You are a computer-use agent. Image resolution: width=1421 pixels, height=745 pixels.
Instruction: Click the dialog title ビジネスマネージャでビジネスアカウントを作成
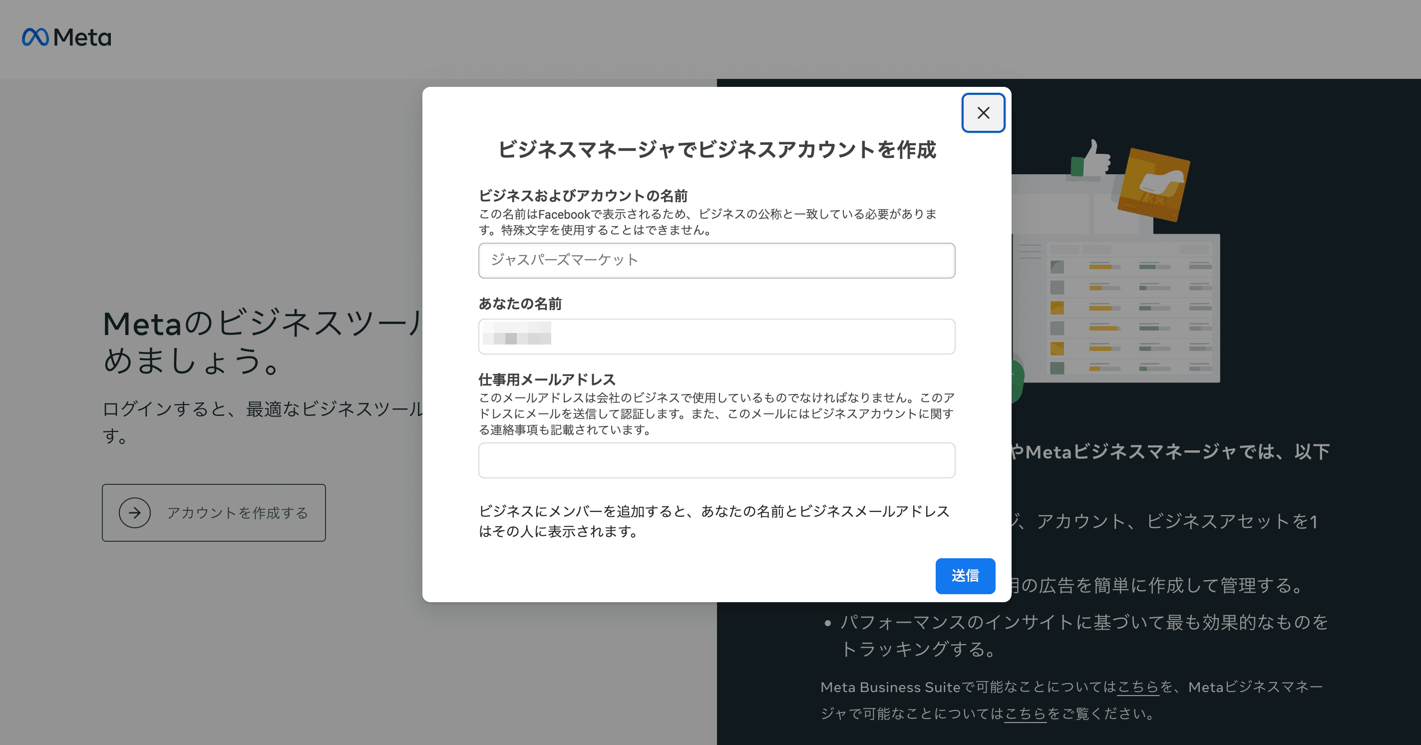pos(716,150)
